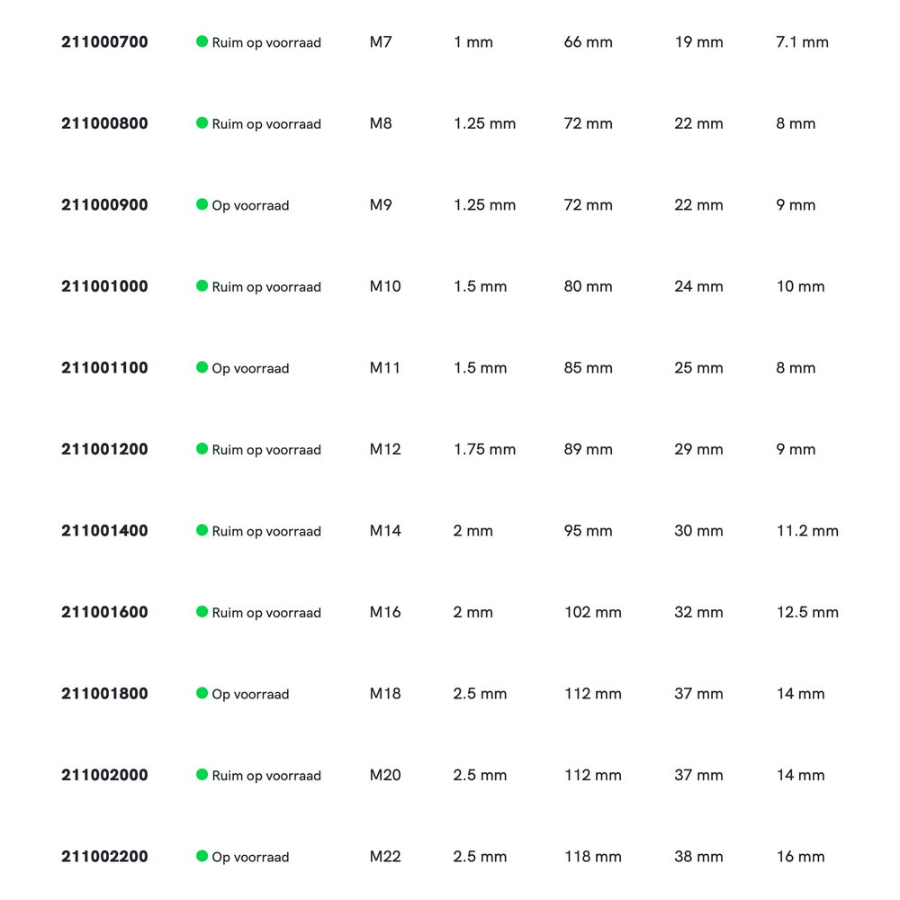Select product 211001200
Viewport: 900px width, 900px height.
tap(104, 449)
